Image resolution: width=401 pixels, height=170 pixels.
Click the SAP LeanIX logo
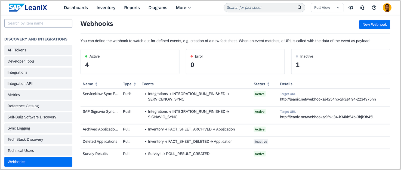click(28, 8)
